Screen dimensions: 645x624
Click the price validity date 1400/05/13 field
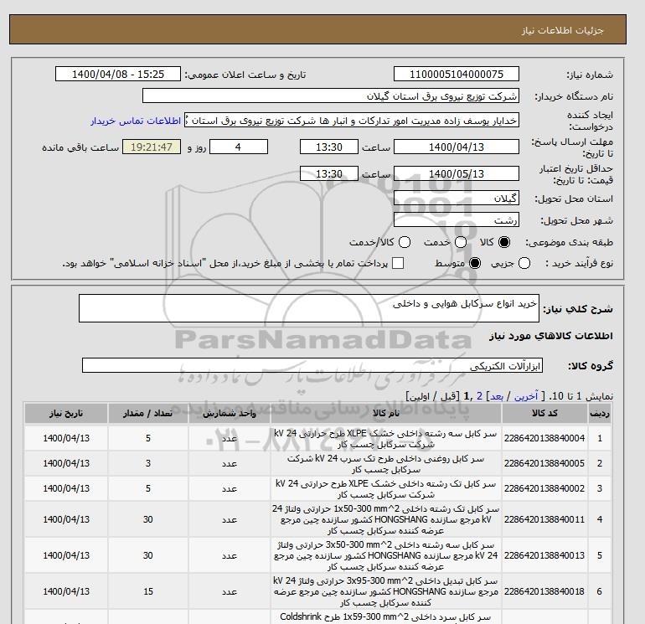pos(457,173)
